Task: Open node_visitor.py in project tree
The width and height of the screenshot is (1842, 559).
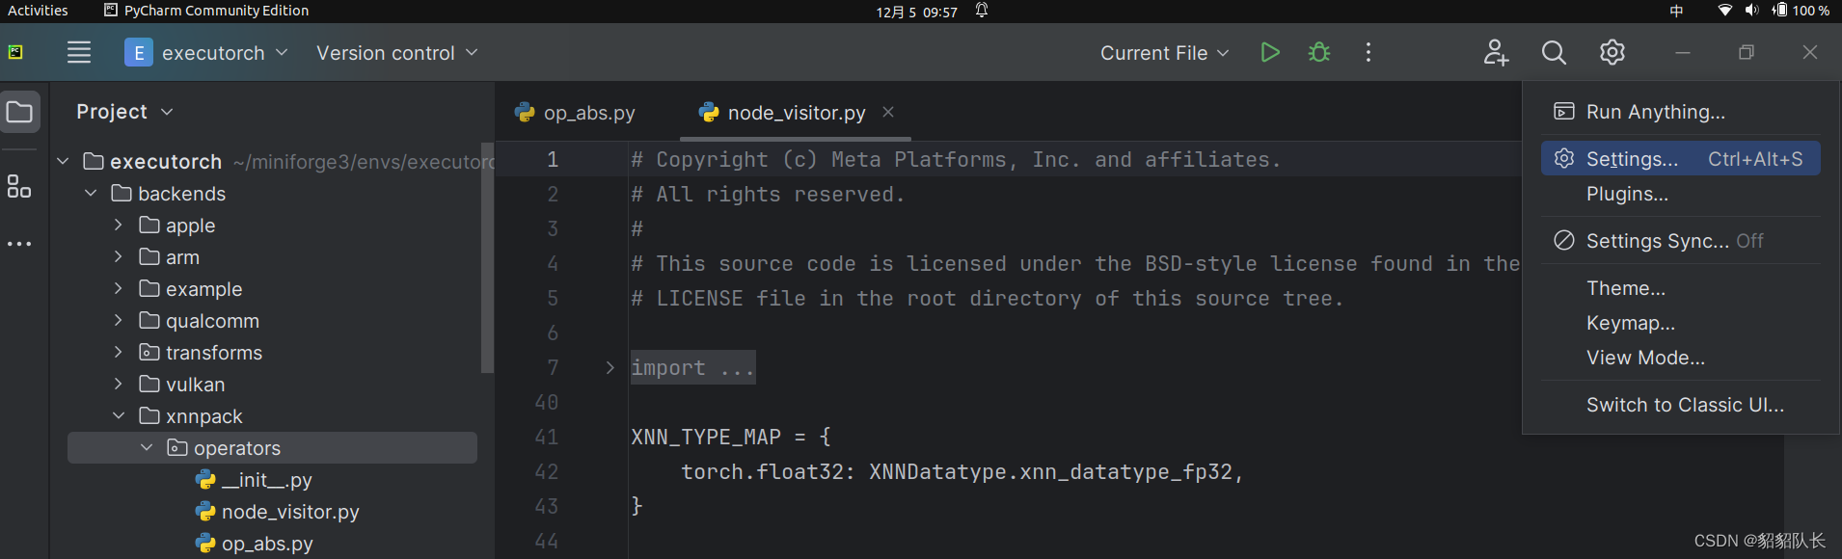Action: coord(278,511)
